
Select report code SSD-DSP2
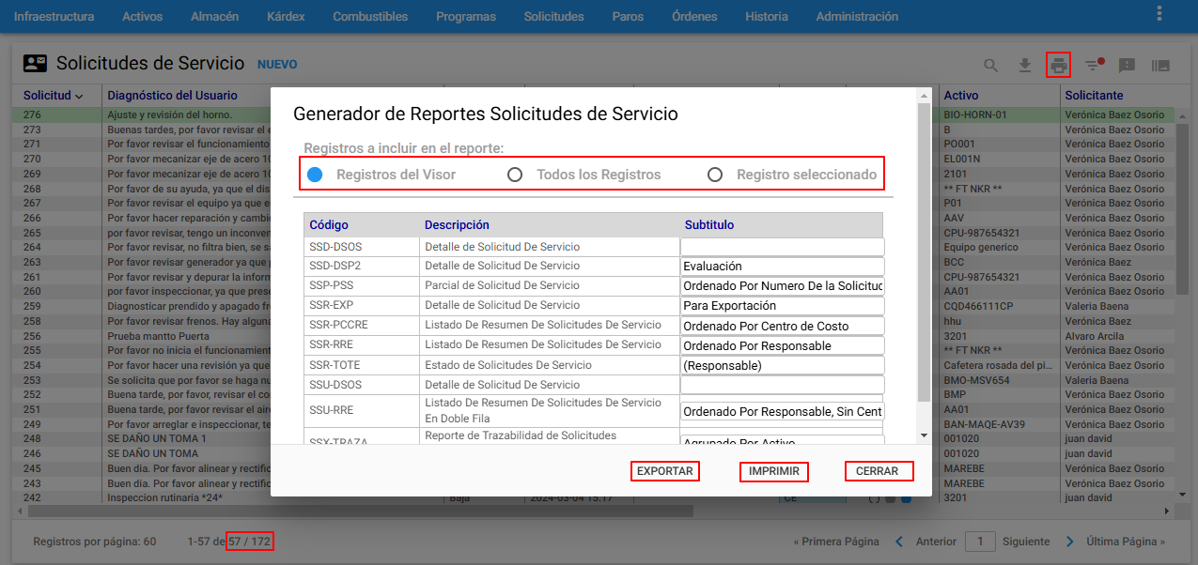pyautogui.click(x=335, y=267)
